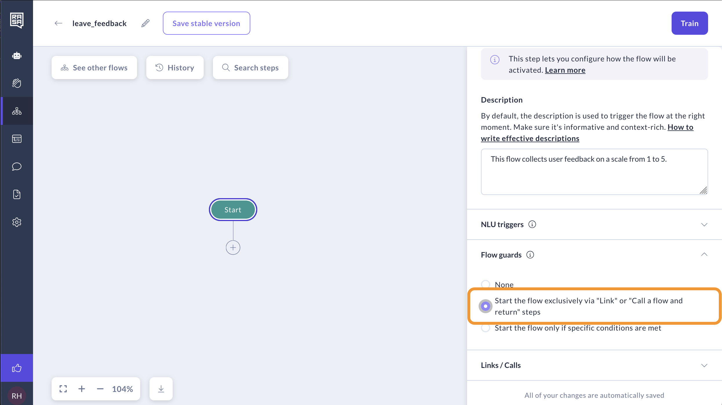Open the History panel
The width and height of the screenshot is (722, 405).
(x=175, y=67)
